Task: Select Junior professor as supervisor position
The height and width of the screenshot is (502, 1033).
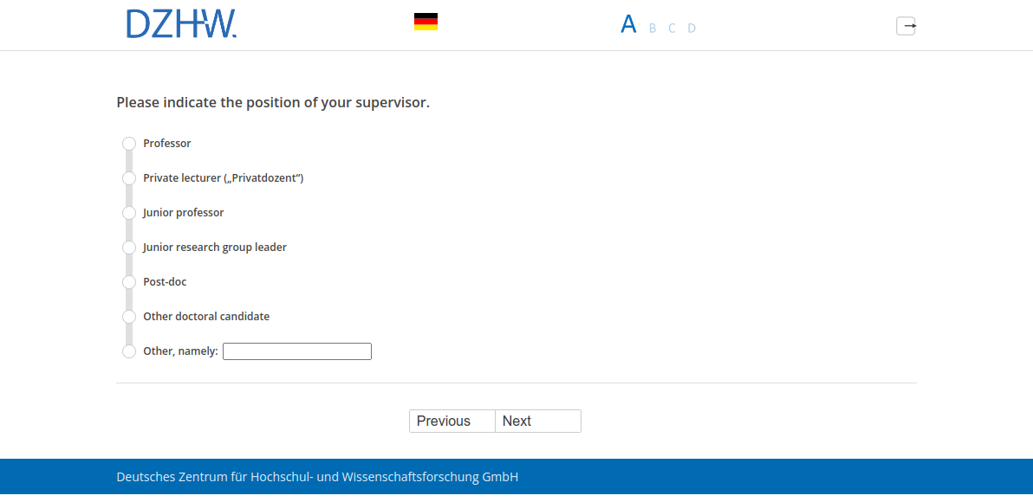Action: (129, 213)
